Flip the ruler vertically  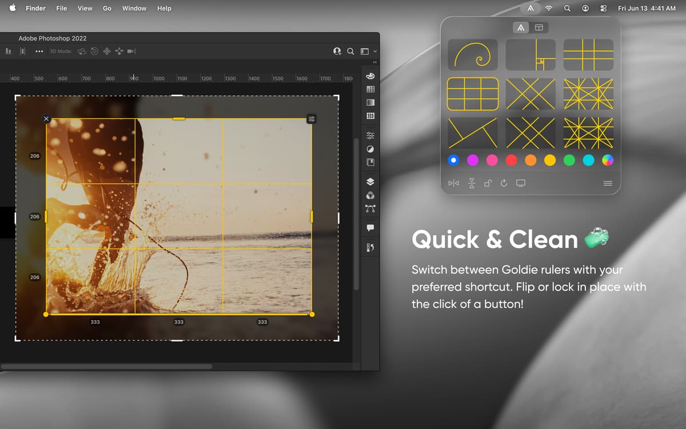(472, 184)
